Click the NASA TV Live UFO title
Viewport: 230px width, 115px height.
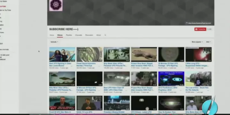tap(84, 112)
